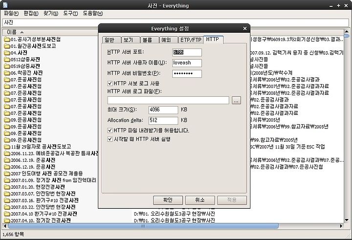The image size is (352, 240).
Task: Toggle the HTTP 서버 로그 사용 checkbox
Action: click(110, 84)
